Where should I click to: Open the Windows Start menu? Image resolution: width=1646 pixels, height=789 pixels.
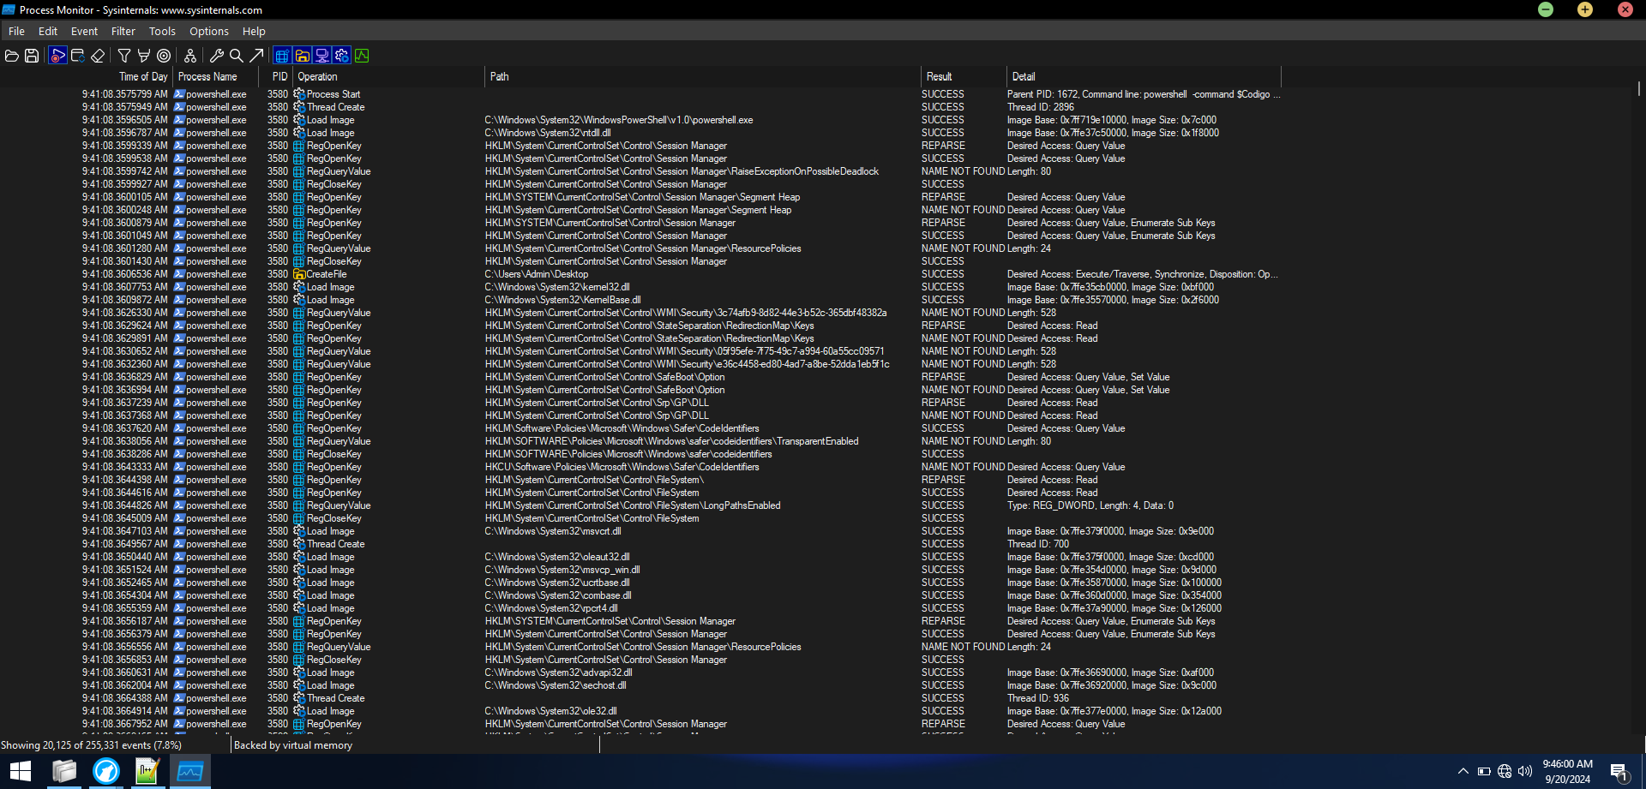tap(21, 771)
